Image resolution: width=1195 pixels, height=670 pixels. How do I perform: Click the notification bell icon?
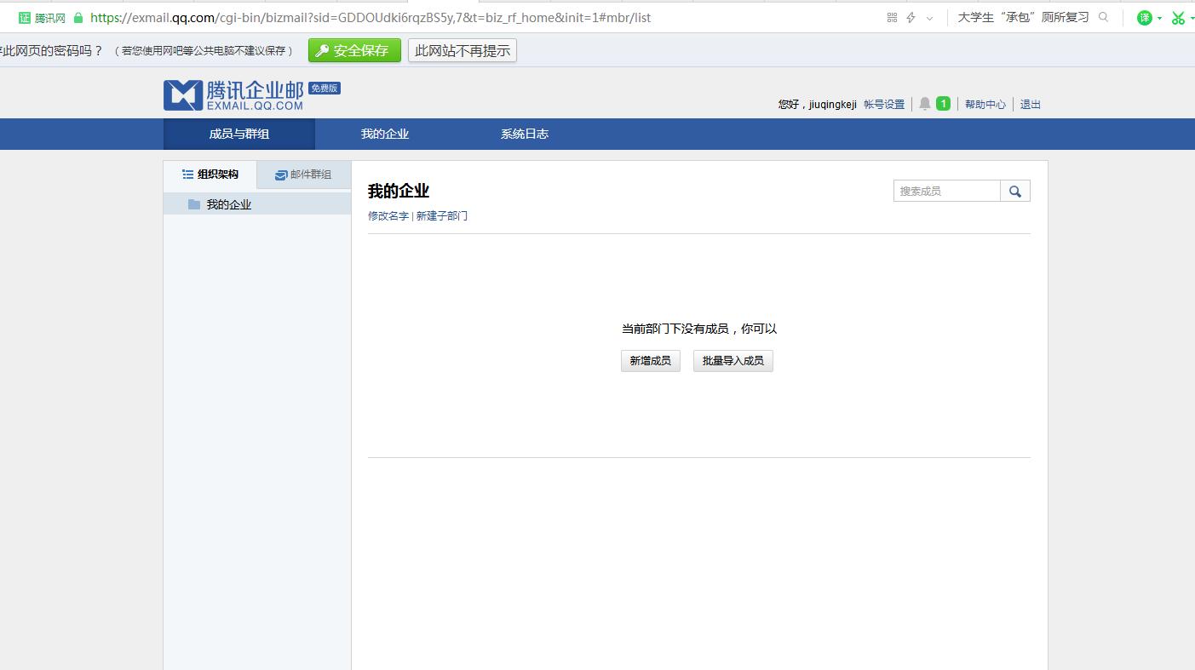(925, 103)
